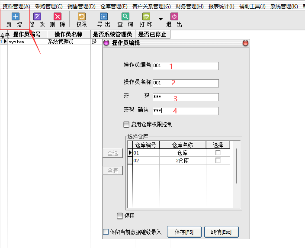The height and width of the screenshot is (248, 305).
Task: Enable the 启用仓库权限控制 checkbox
Action: click(126, 125)
